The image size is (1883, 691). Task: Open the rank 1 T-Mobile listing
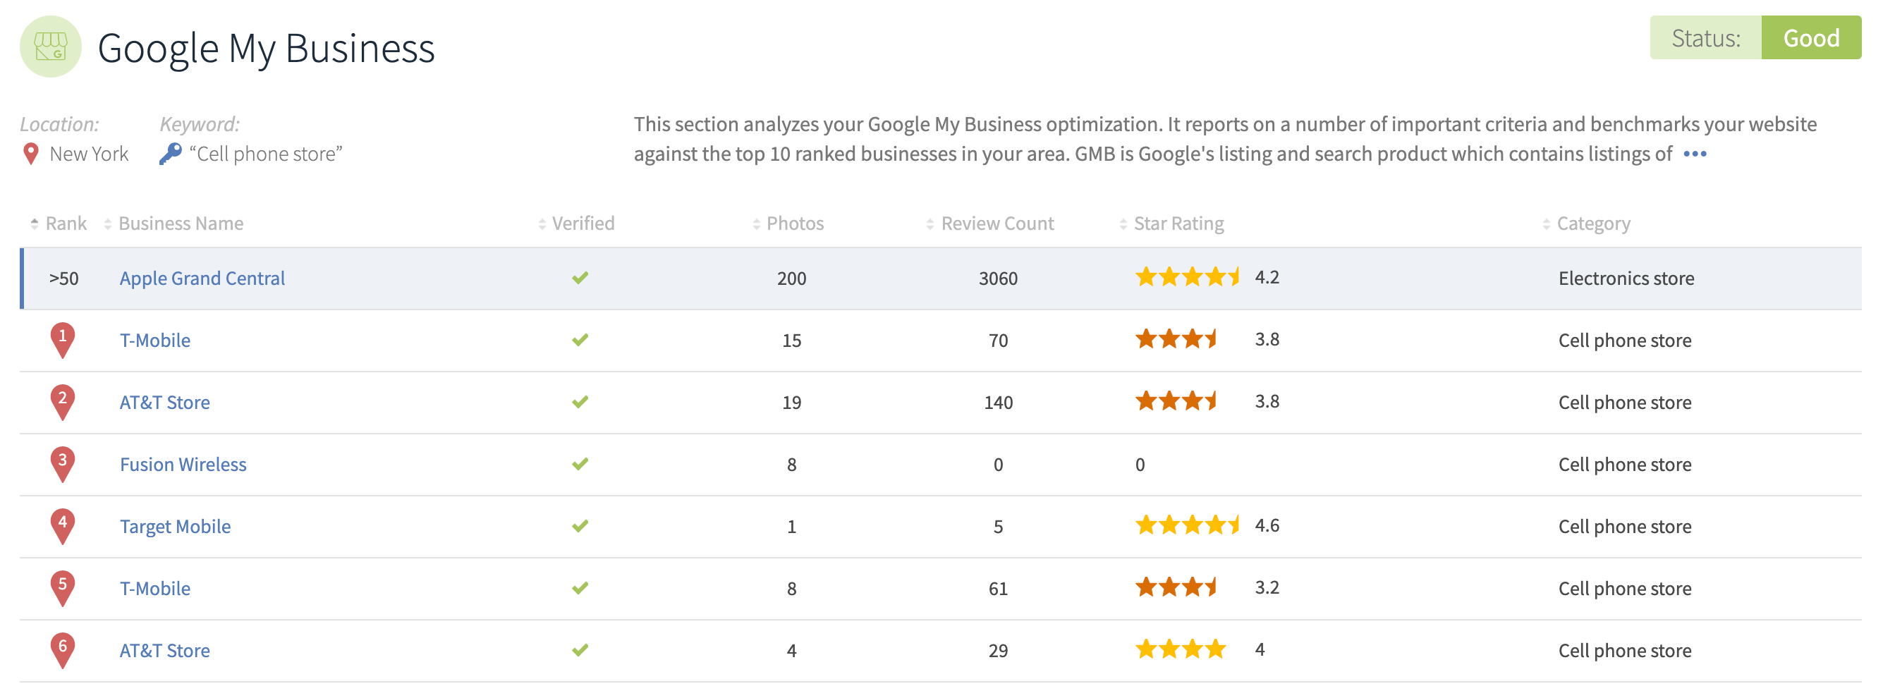point(155,341)
